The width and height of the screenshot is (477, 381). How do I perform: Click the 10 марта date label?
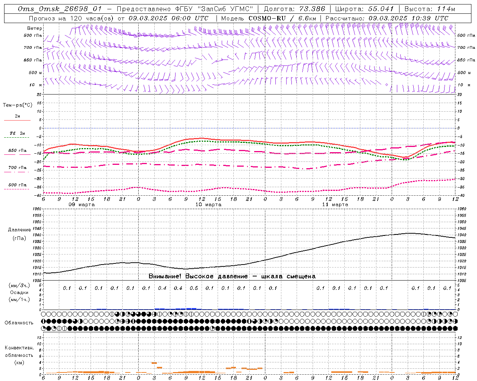(x=208, y=205)
